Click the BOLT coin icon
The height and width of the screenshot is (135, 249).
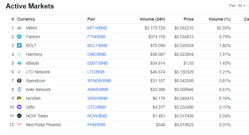point(19,46)
